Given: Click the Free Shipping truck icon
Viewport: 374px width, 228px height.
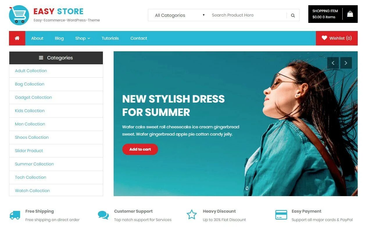Looking at the screenshot, I should click(15, 215).
